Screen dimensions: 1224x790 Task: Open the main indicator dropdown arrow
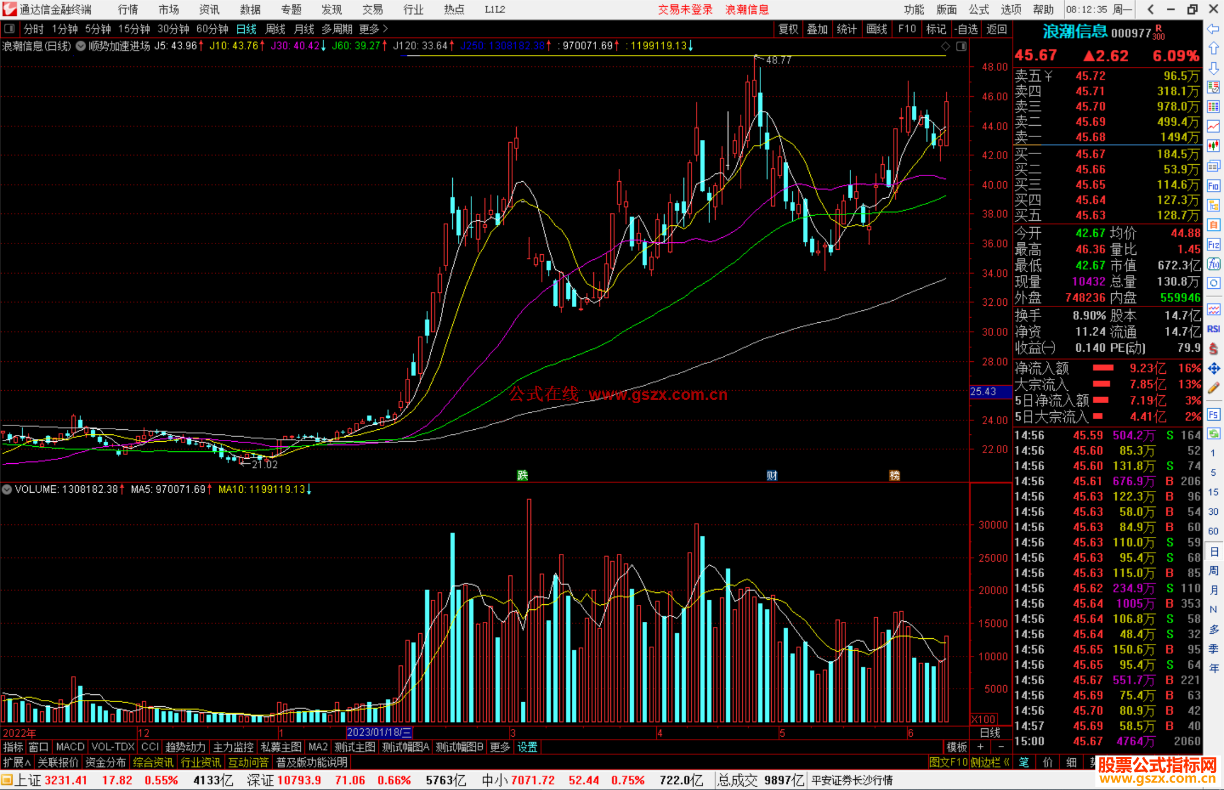tap(80, 46)
